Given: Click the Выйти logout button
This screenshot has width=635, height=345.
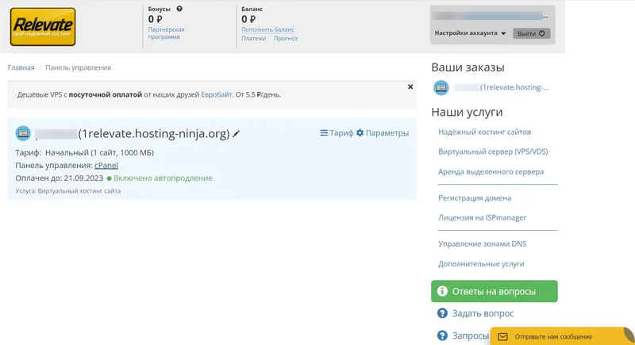Looking at the screenshot, I should (x=531, y=33).
